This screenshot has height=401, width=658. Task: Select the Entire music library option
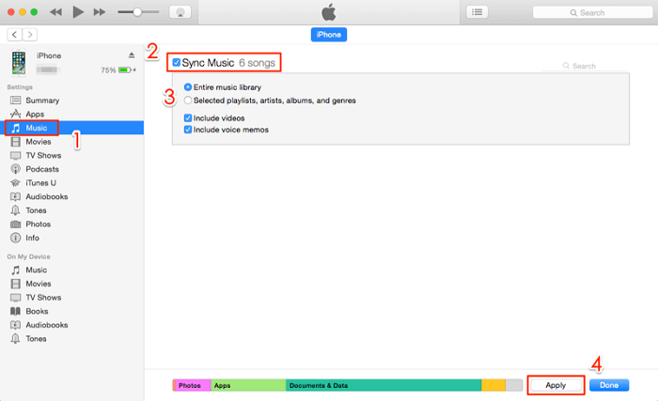pos(189,86)
